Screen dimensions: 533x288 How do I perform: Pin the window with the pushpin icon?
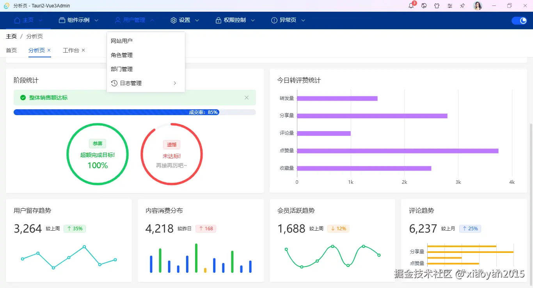coord(463,5)
